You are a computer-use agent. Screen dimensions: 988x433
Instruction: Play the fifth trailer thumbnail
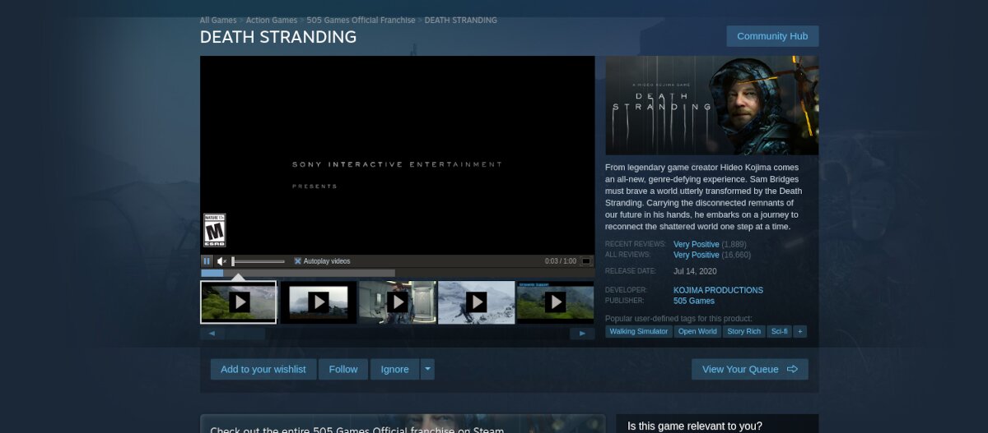(x=555, y=302)
